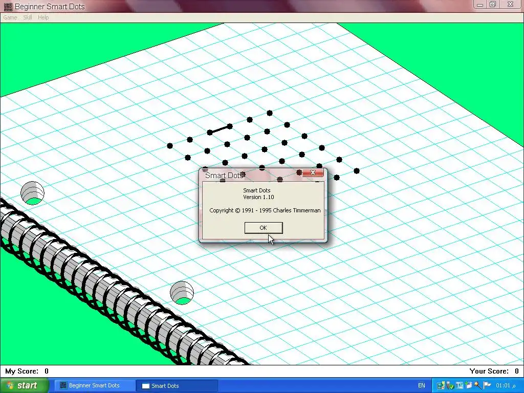The height and width of the screenshot is (393, 524).
Task: Click the USB green checkmark tray icon
Action: point(450,386)
